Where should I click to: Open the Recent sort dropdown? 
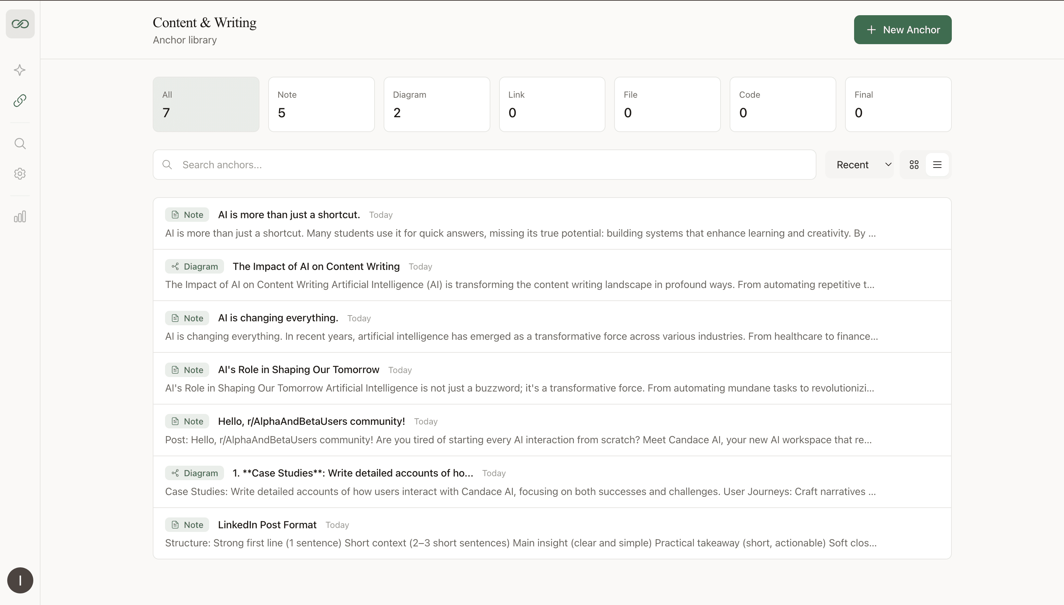click(859, 165)
